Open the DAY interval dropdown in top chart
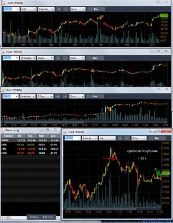 29,9
